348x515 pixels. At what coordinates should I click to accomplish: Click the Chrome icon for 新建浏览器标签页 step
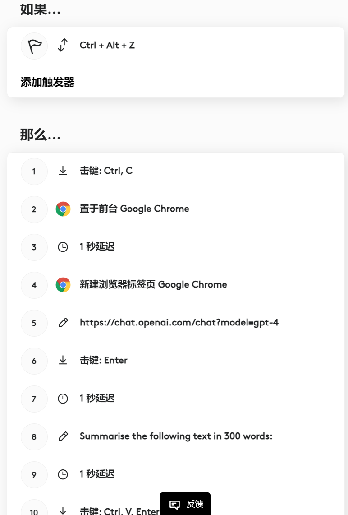(63, 285)
